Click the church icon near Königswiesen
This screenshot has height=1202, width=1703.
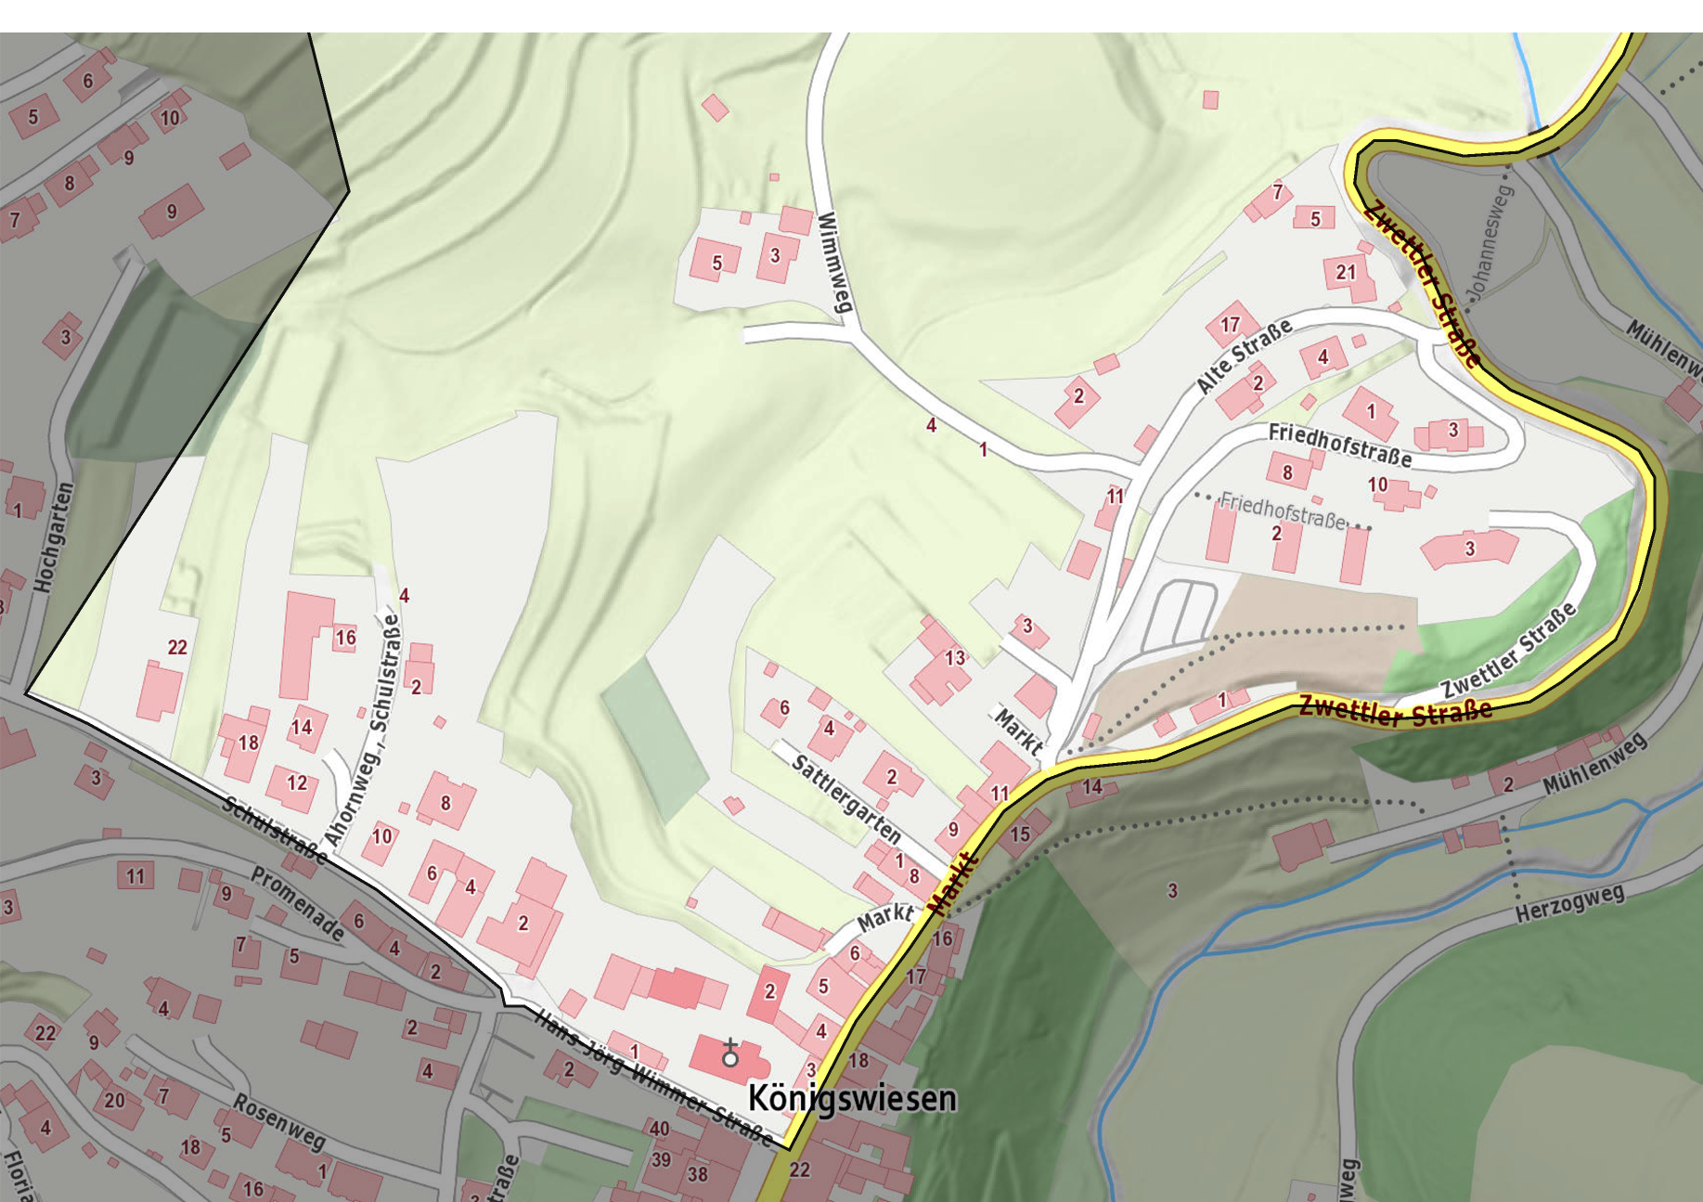pyautogui.click(x=730, y=1053)
